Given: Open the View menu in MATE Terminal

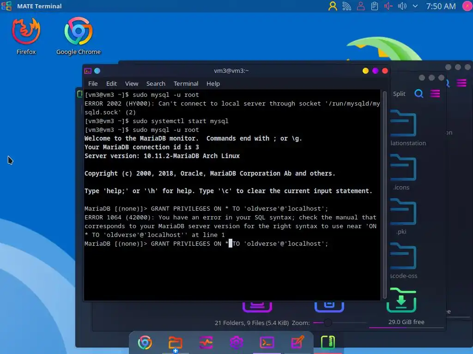Looking at the screenshot, I should 132,84.
